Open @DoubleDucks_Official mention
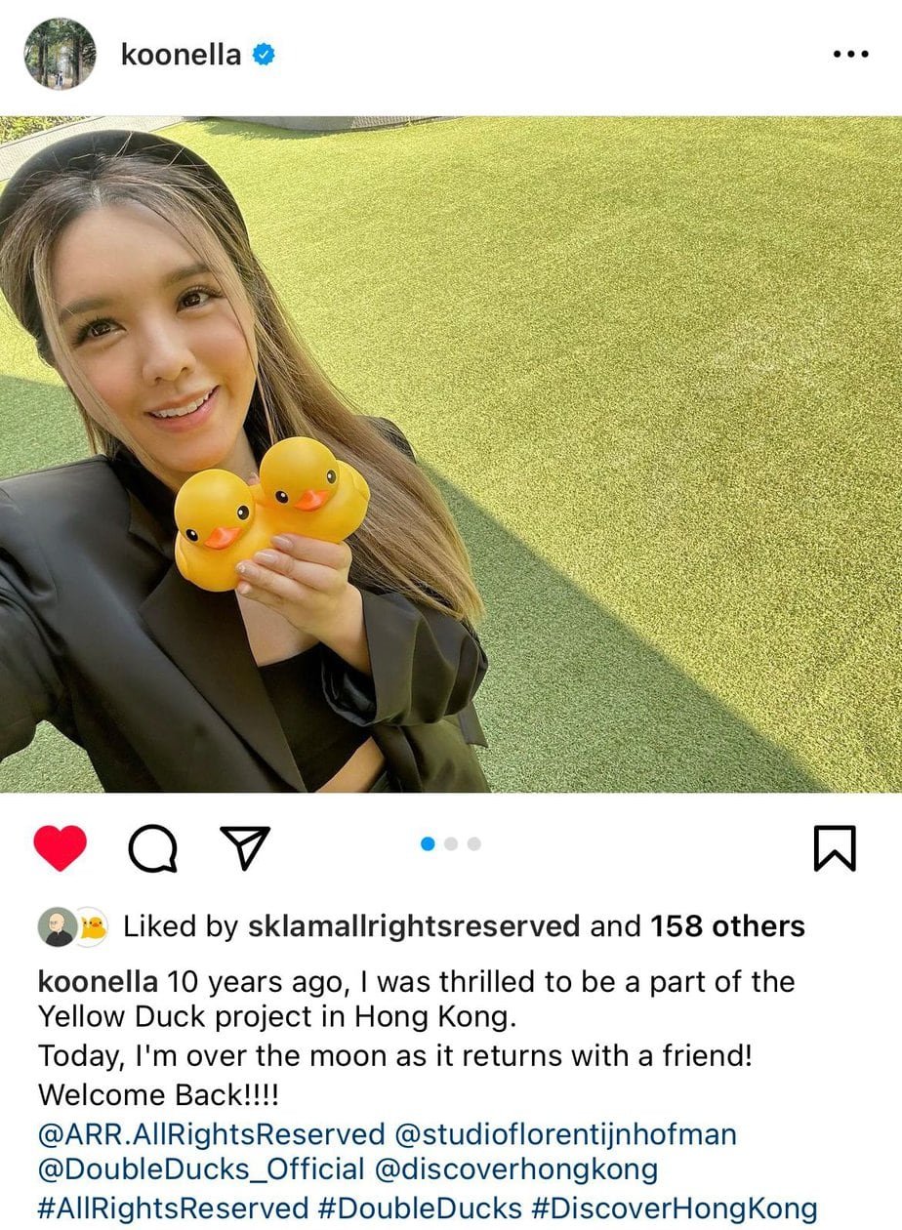The image size is (902, 1230). (201, 1169)
